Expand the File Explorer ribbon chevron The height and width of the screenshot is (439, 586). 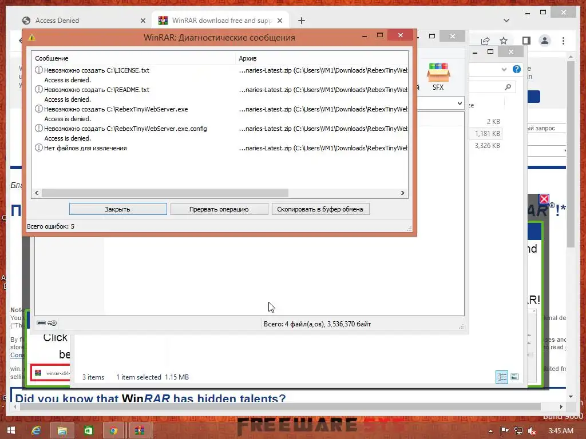(x=504, y=69)
